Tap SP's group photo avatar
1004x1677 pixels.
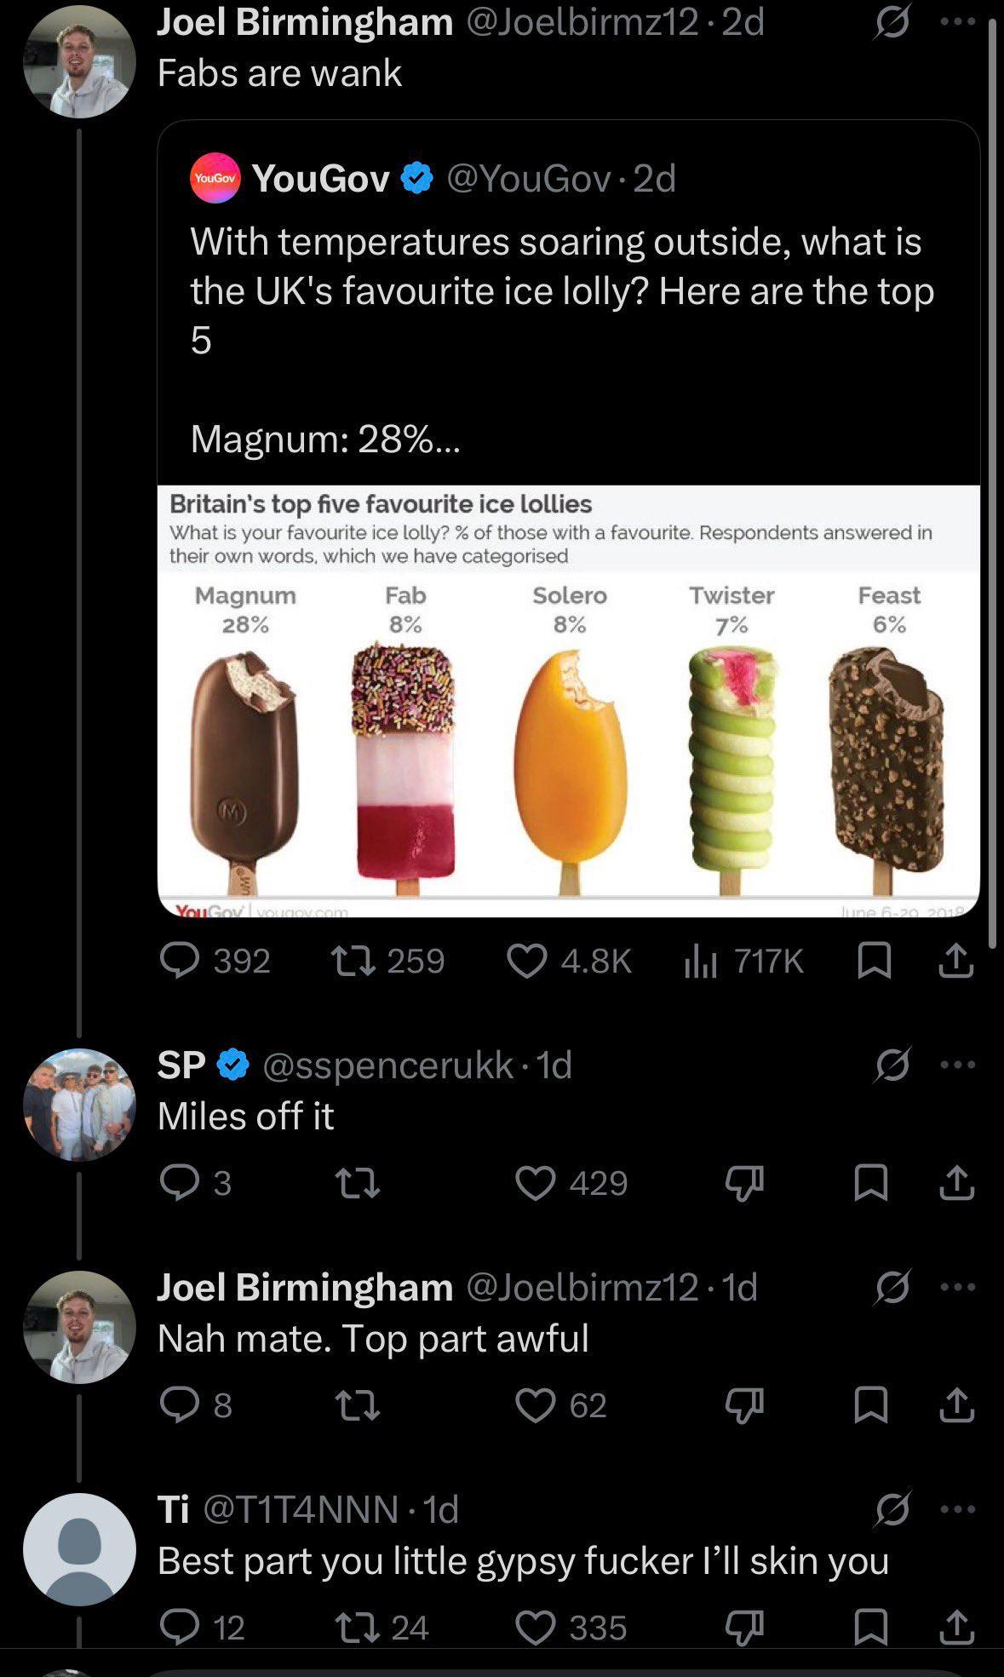pyautogui.click(x=79, y=1104)
